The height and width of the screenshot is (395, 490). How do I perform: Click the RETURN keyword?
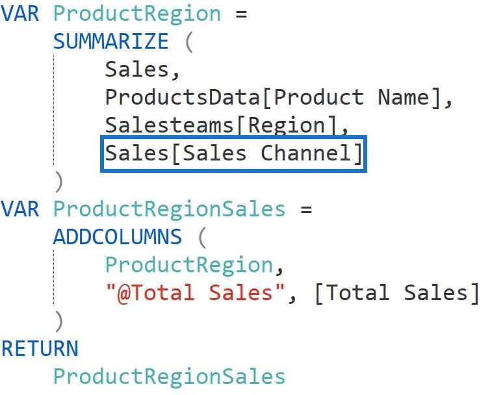pos(40,349)
